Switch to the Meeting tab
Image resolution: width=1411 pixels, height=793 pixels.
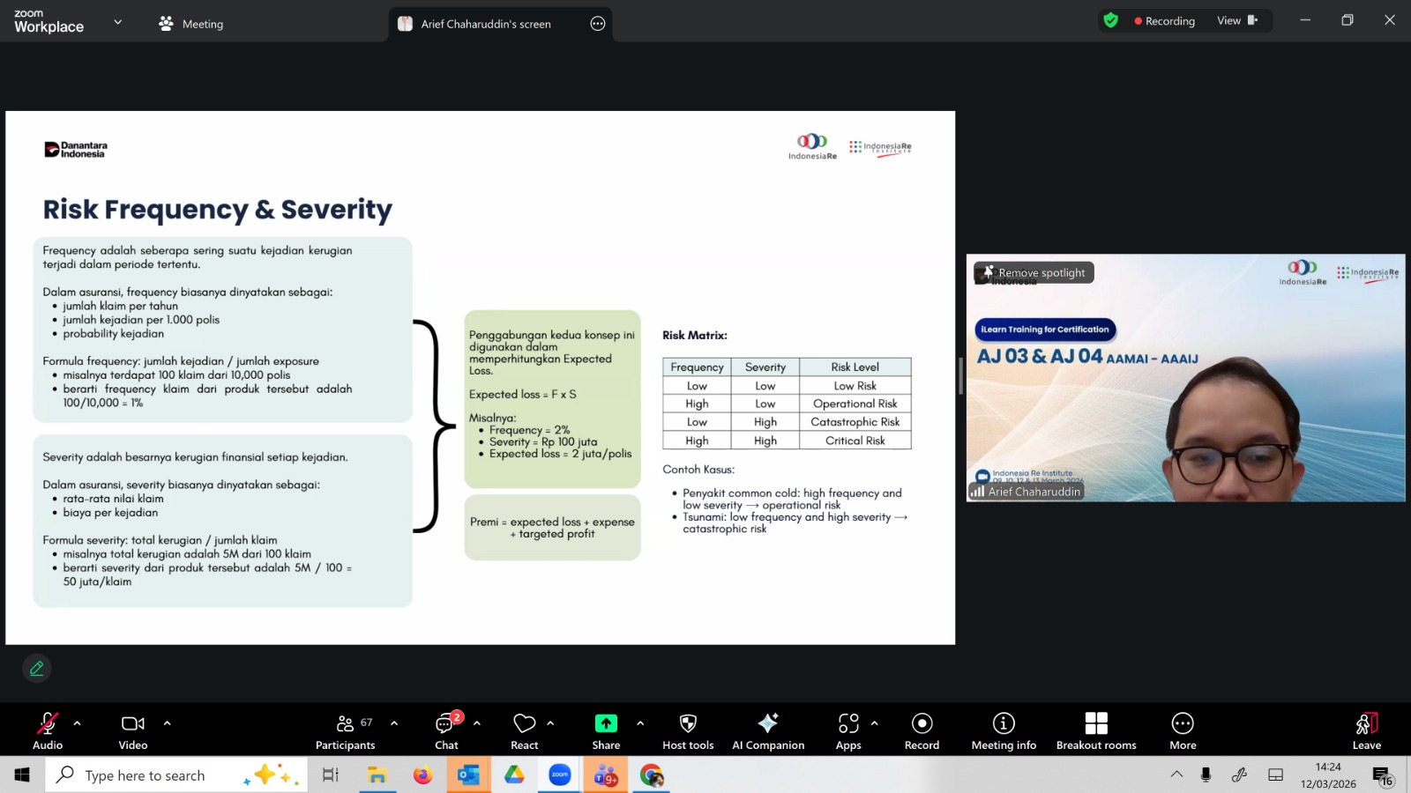(x=191, y=24)
